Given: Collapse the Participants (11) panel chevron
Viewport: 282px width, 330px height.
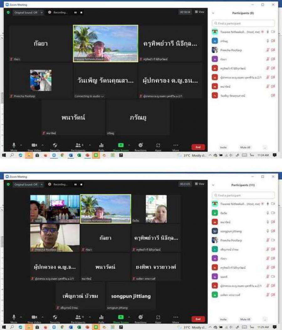Looking at the screenshot, I should pyautogui.click(x=213, y=185).
